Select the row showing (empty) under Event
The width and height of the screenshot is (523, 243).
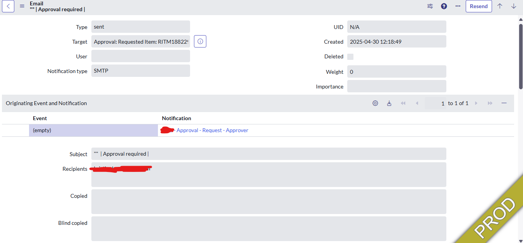(93, 130)
